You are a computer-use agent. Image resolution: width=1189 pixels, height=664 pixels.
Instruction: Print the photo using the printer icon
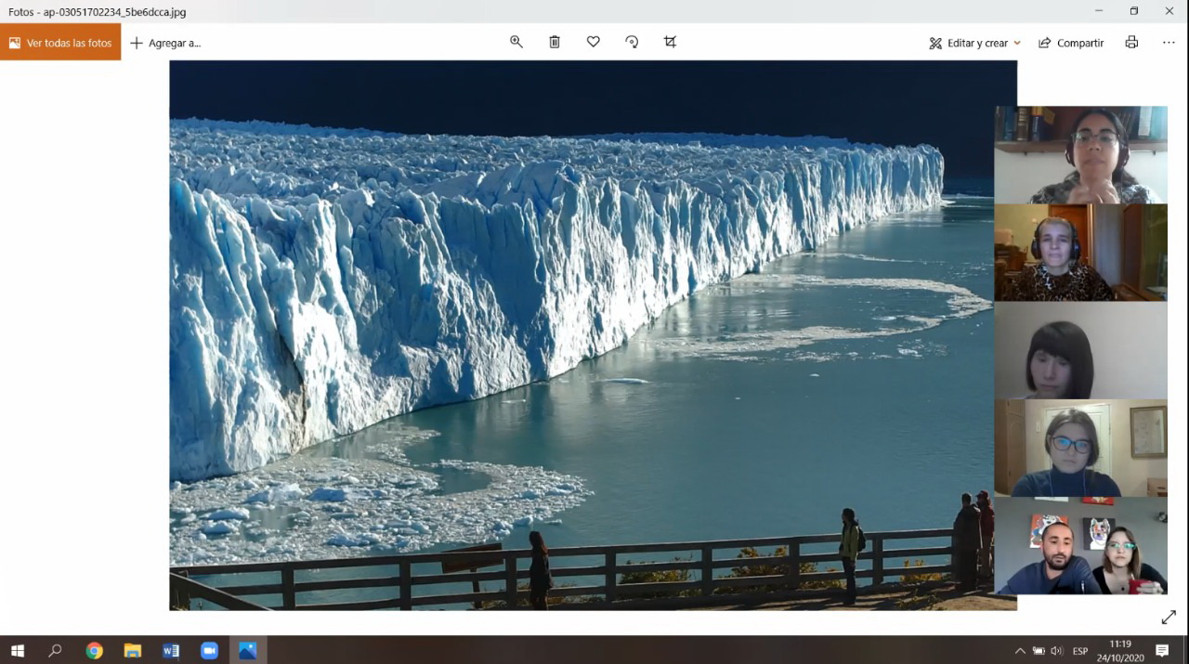pos(1131,42)
